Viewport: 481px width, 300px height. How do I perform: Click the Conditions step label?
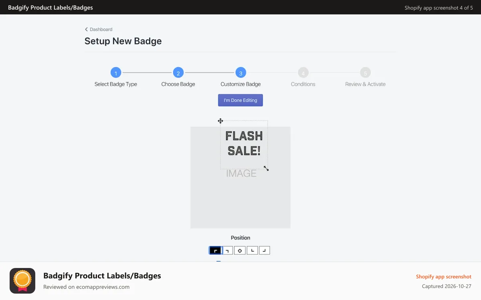pos(303,84)
